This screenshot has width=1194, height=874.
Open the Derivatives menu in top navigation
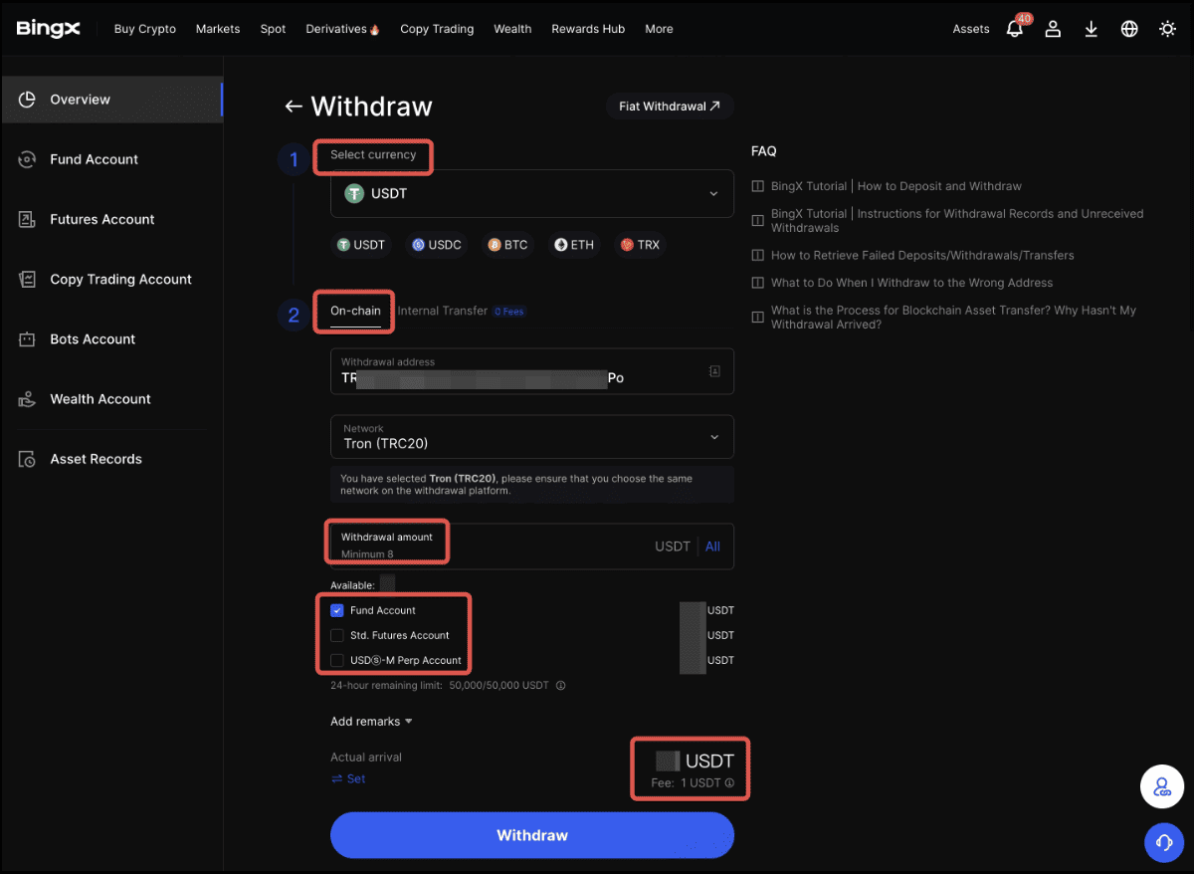pos(342,29)
